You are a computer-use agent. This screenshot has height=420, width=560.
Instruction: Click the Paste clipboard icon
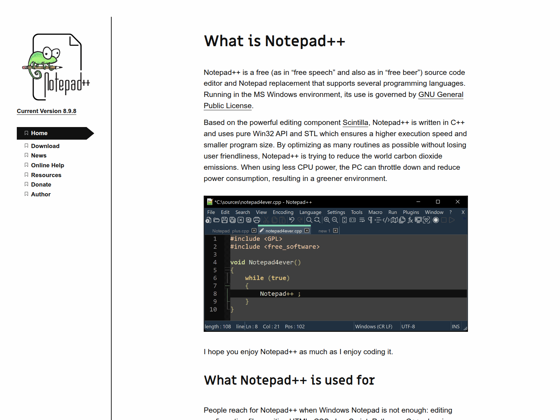(282, 220)
